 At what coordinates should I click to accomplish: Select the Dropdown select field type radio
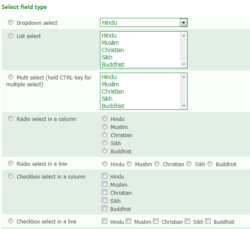(11, 22)
